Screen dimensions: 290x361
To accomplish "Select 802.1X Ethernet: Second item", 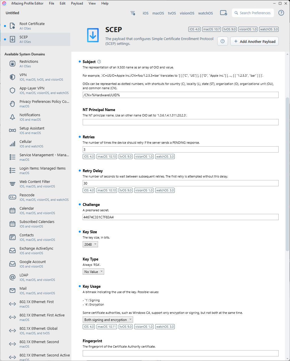I will pyautogui.click(x=36, y=344).
